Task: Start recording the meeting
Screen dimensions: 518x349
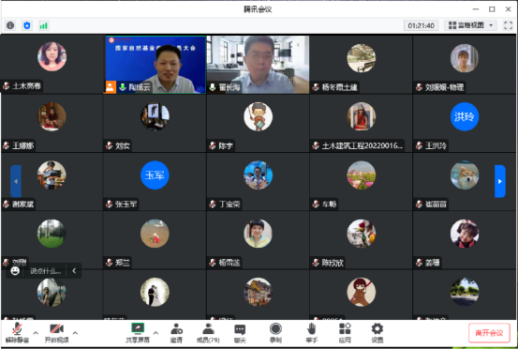Action: point(275,333)
